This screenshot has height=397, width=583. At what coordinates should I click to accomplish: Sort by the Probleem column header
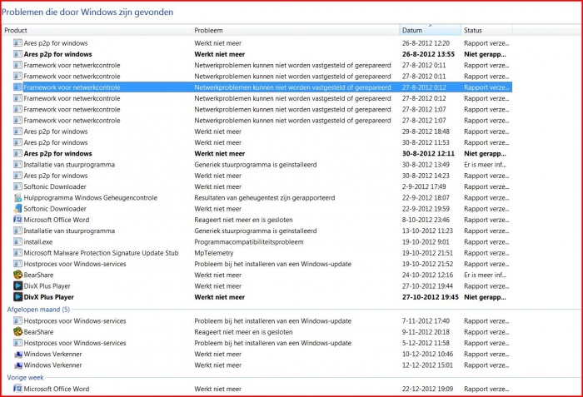[296, 30]
